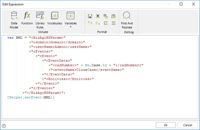
Task: Click the '<userName>Admon</userName>' line
Action: click(60, 47)
